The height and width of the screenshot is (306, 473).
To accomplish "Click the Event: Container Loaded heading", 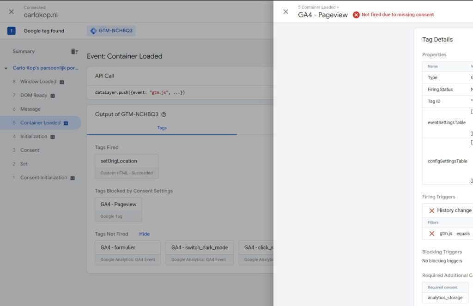I will (125, 56).
